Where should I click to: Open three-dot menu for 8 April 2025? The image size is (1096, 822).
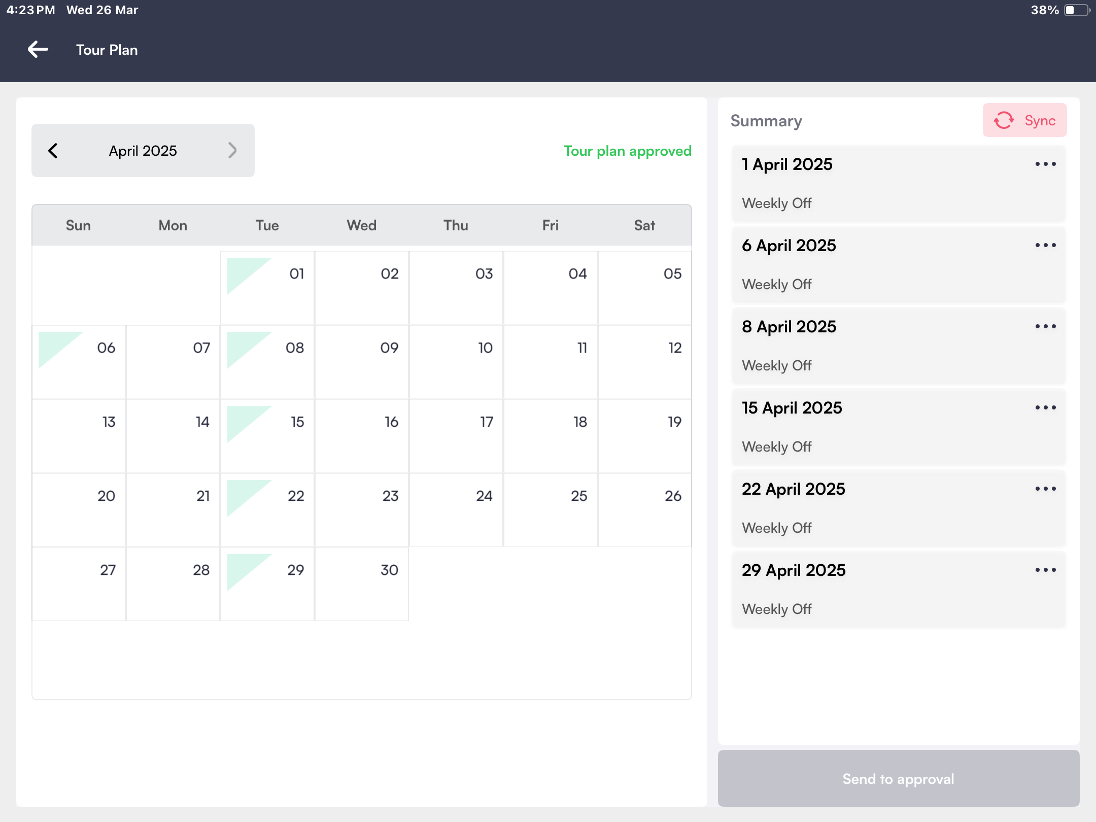(x=1046, y=327)
